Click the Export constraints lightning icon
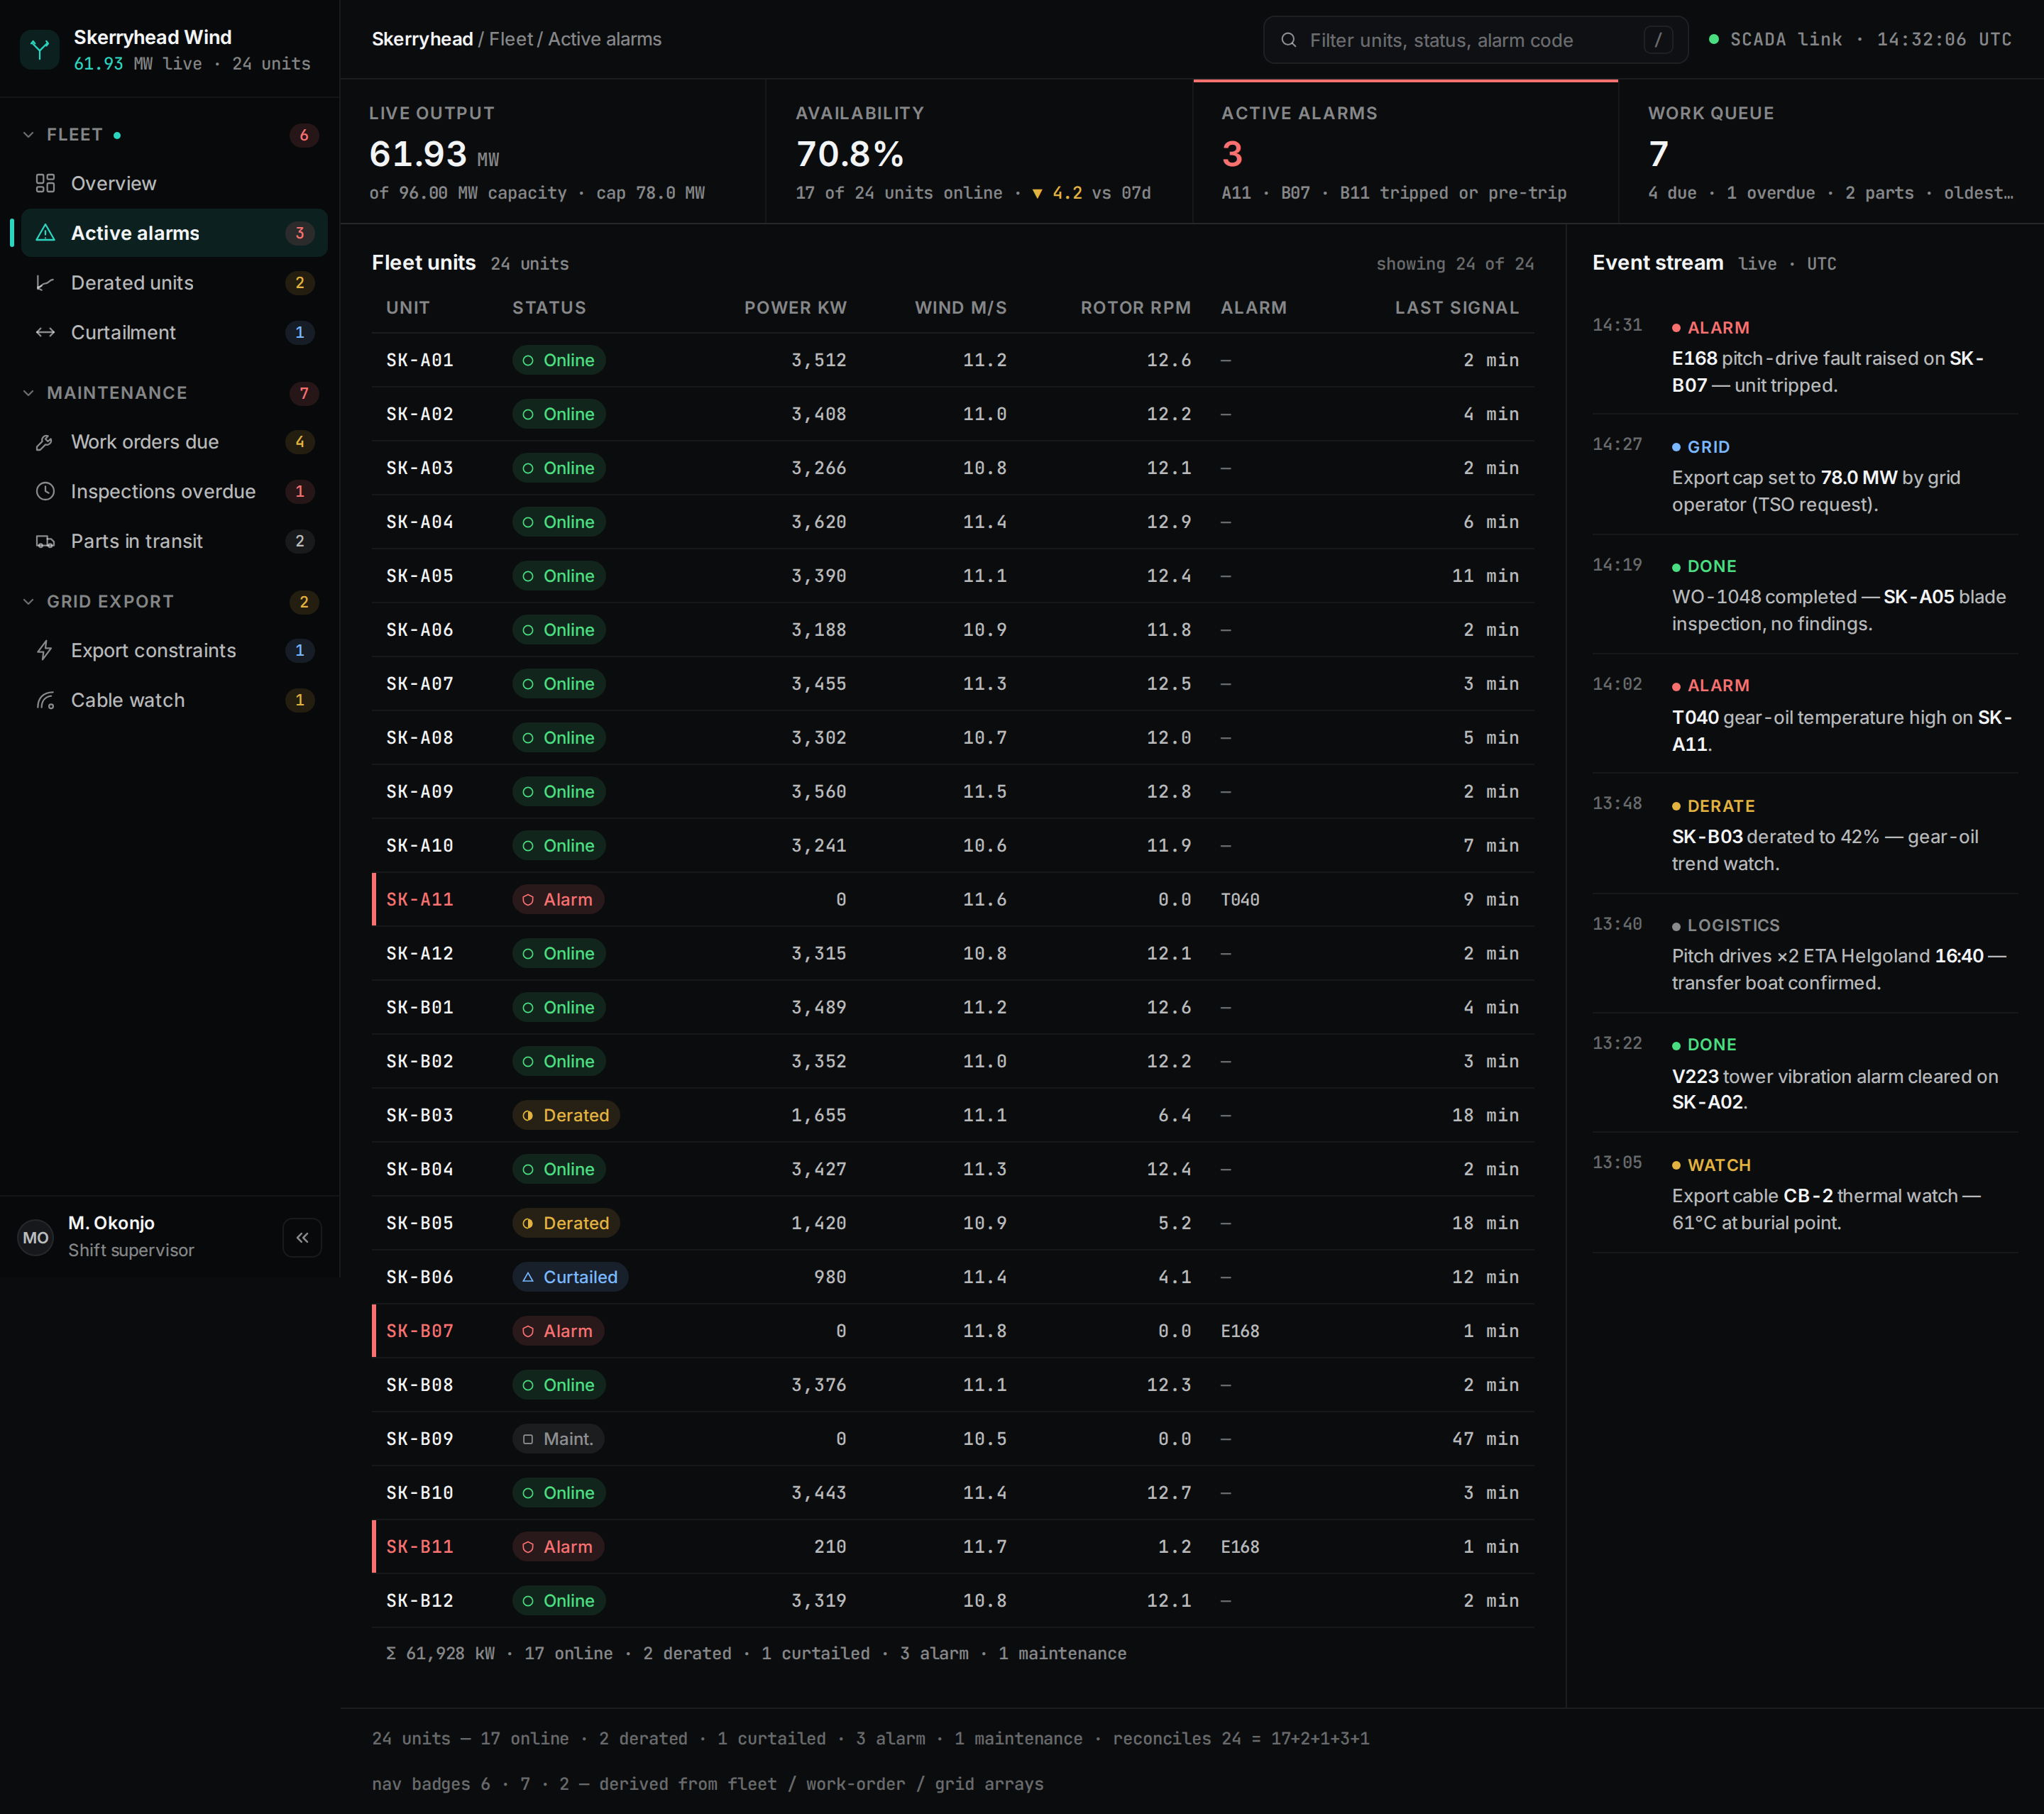2044x1814 pixels. (45, 650)
